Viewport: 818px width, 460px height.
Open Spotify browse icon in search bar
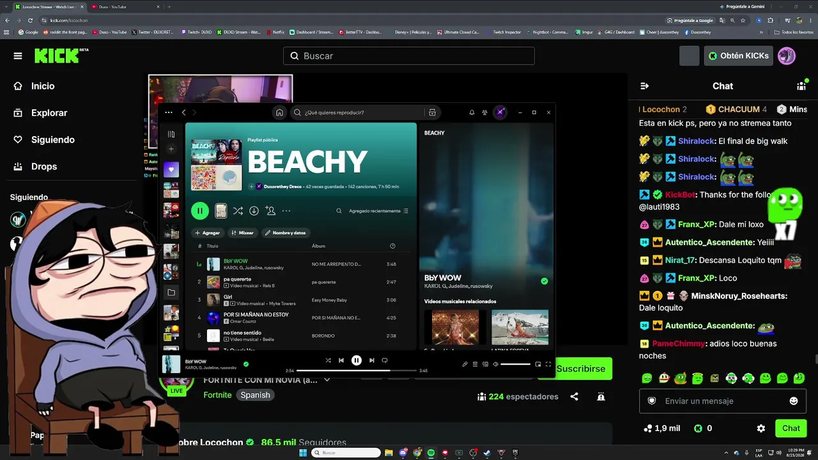click(432, 112)
